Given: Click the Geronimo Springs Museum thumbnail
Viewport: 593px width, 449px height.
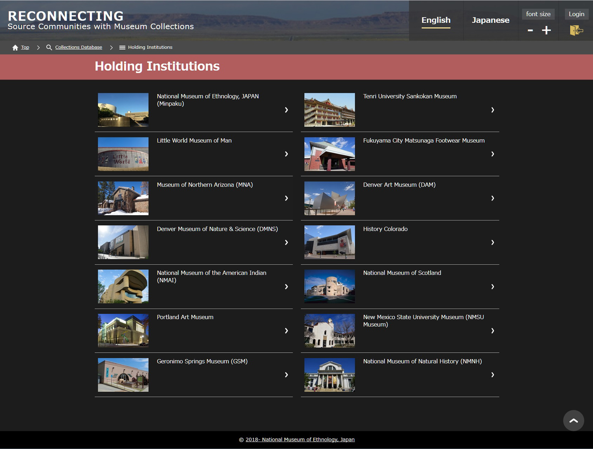Looking at the screenshot, I should click(123, 375).
